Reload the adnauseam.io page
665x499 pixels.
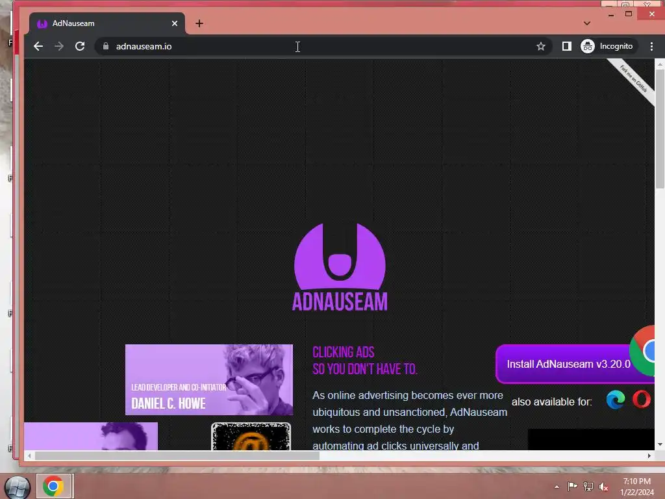(x=80, y=46)
